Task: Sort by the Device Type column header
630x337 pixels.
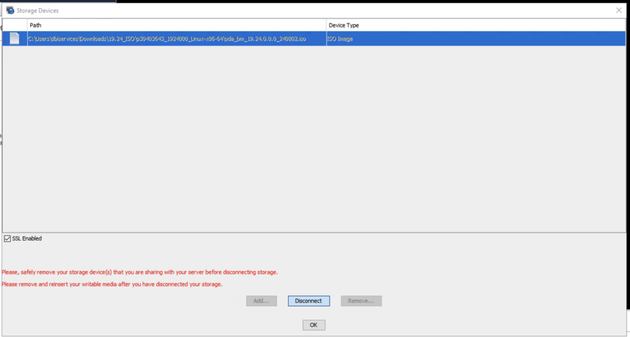Action: [476, 25]
